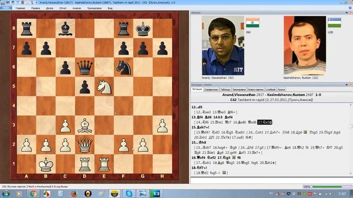Expand the players panel dropdown arrow

click(x=347, y=13)
